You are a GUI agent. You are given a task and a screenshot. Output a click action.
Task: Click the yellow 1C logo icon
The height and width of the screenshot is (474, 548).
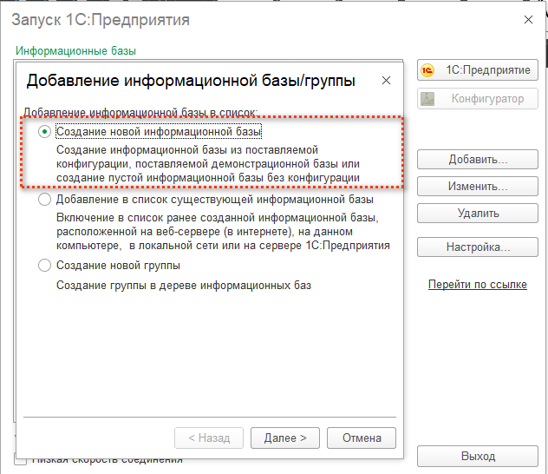[427, 70]
